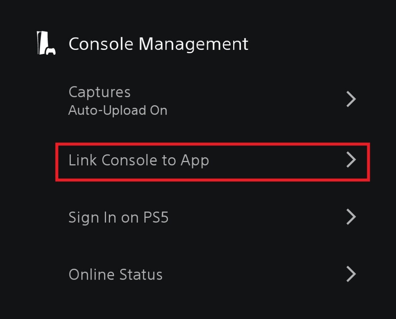396x319 pixels.
Task: Open Online Status
Action: (116, 274)
